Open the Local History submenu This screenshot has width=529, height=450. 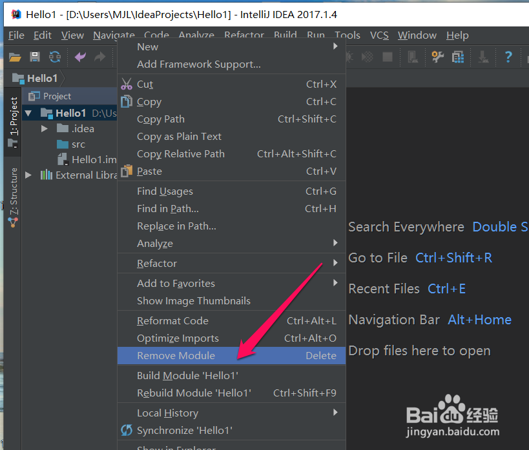click(x=231, y=413)
